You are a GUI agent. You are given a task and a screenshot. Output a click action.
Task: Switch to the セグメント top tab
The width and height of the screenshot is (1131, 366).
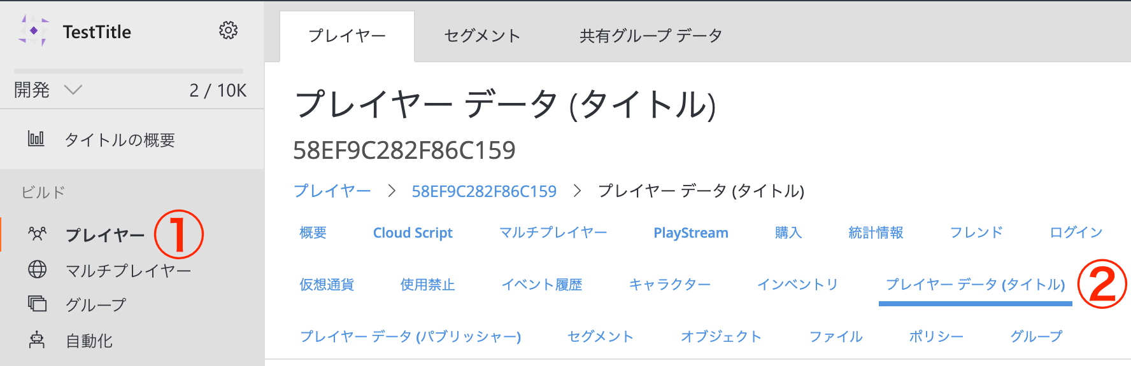482,36
